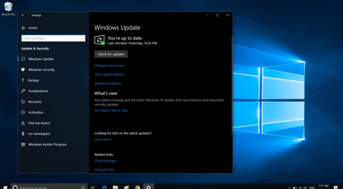This screenshot has height=189, width=343.
Task: Open Task View from the taskbar
Action: tap(93, 187)
